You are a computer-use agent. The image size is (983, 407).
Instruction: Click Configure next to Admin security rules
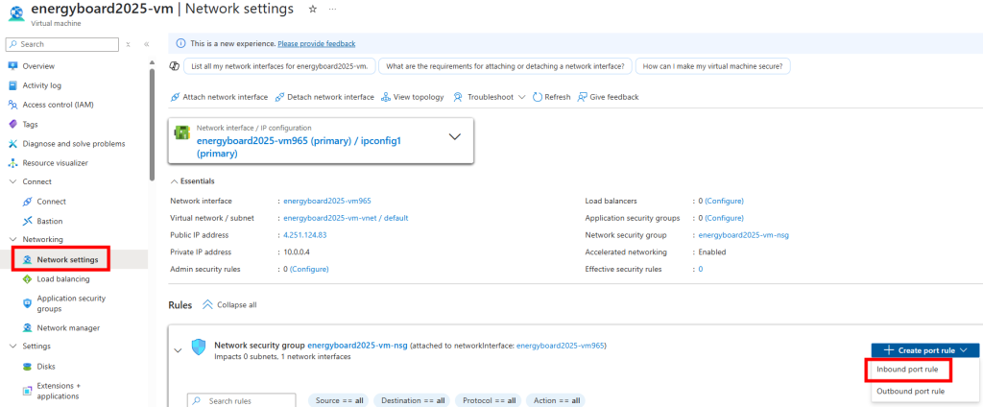pyautogui.click(x=309, y=269)
